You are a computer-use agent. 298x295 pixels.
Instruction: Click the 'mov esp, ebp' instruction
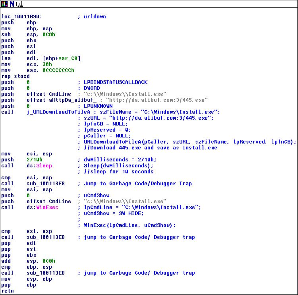[x=27, y=279]
